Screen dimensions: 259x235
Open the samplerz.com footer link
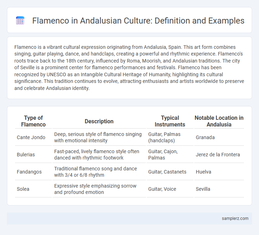point(235,218)
